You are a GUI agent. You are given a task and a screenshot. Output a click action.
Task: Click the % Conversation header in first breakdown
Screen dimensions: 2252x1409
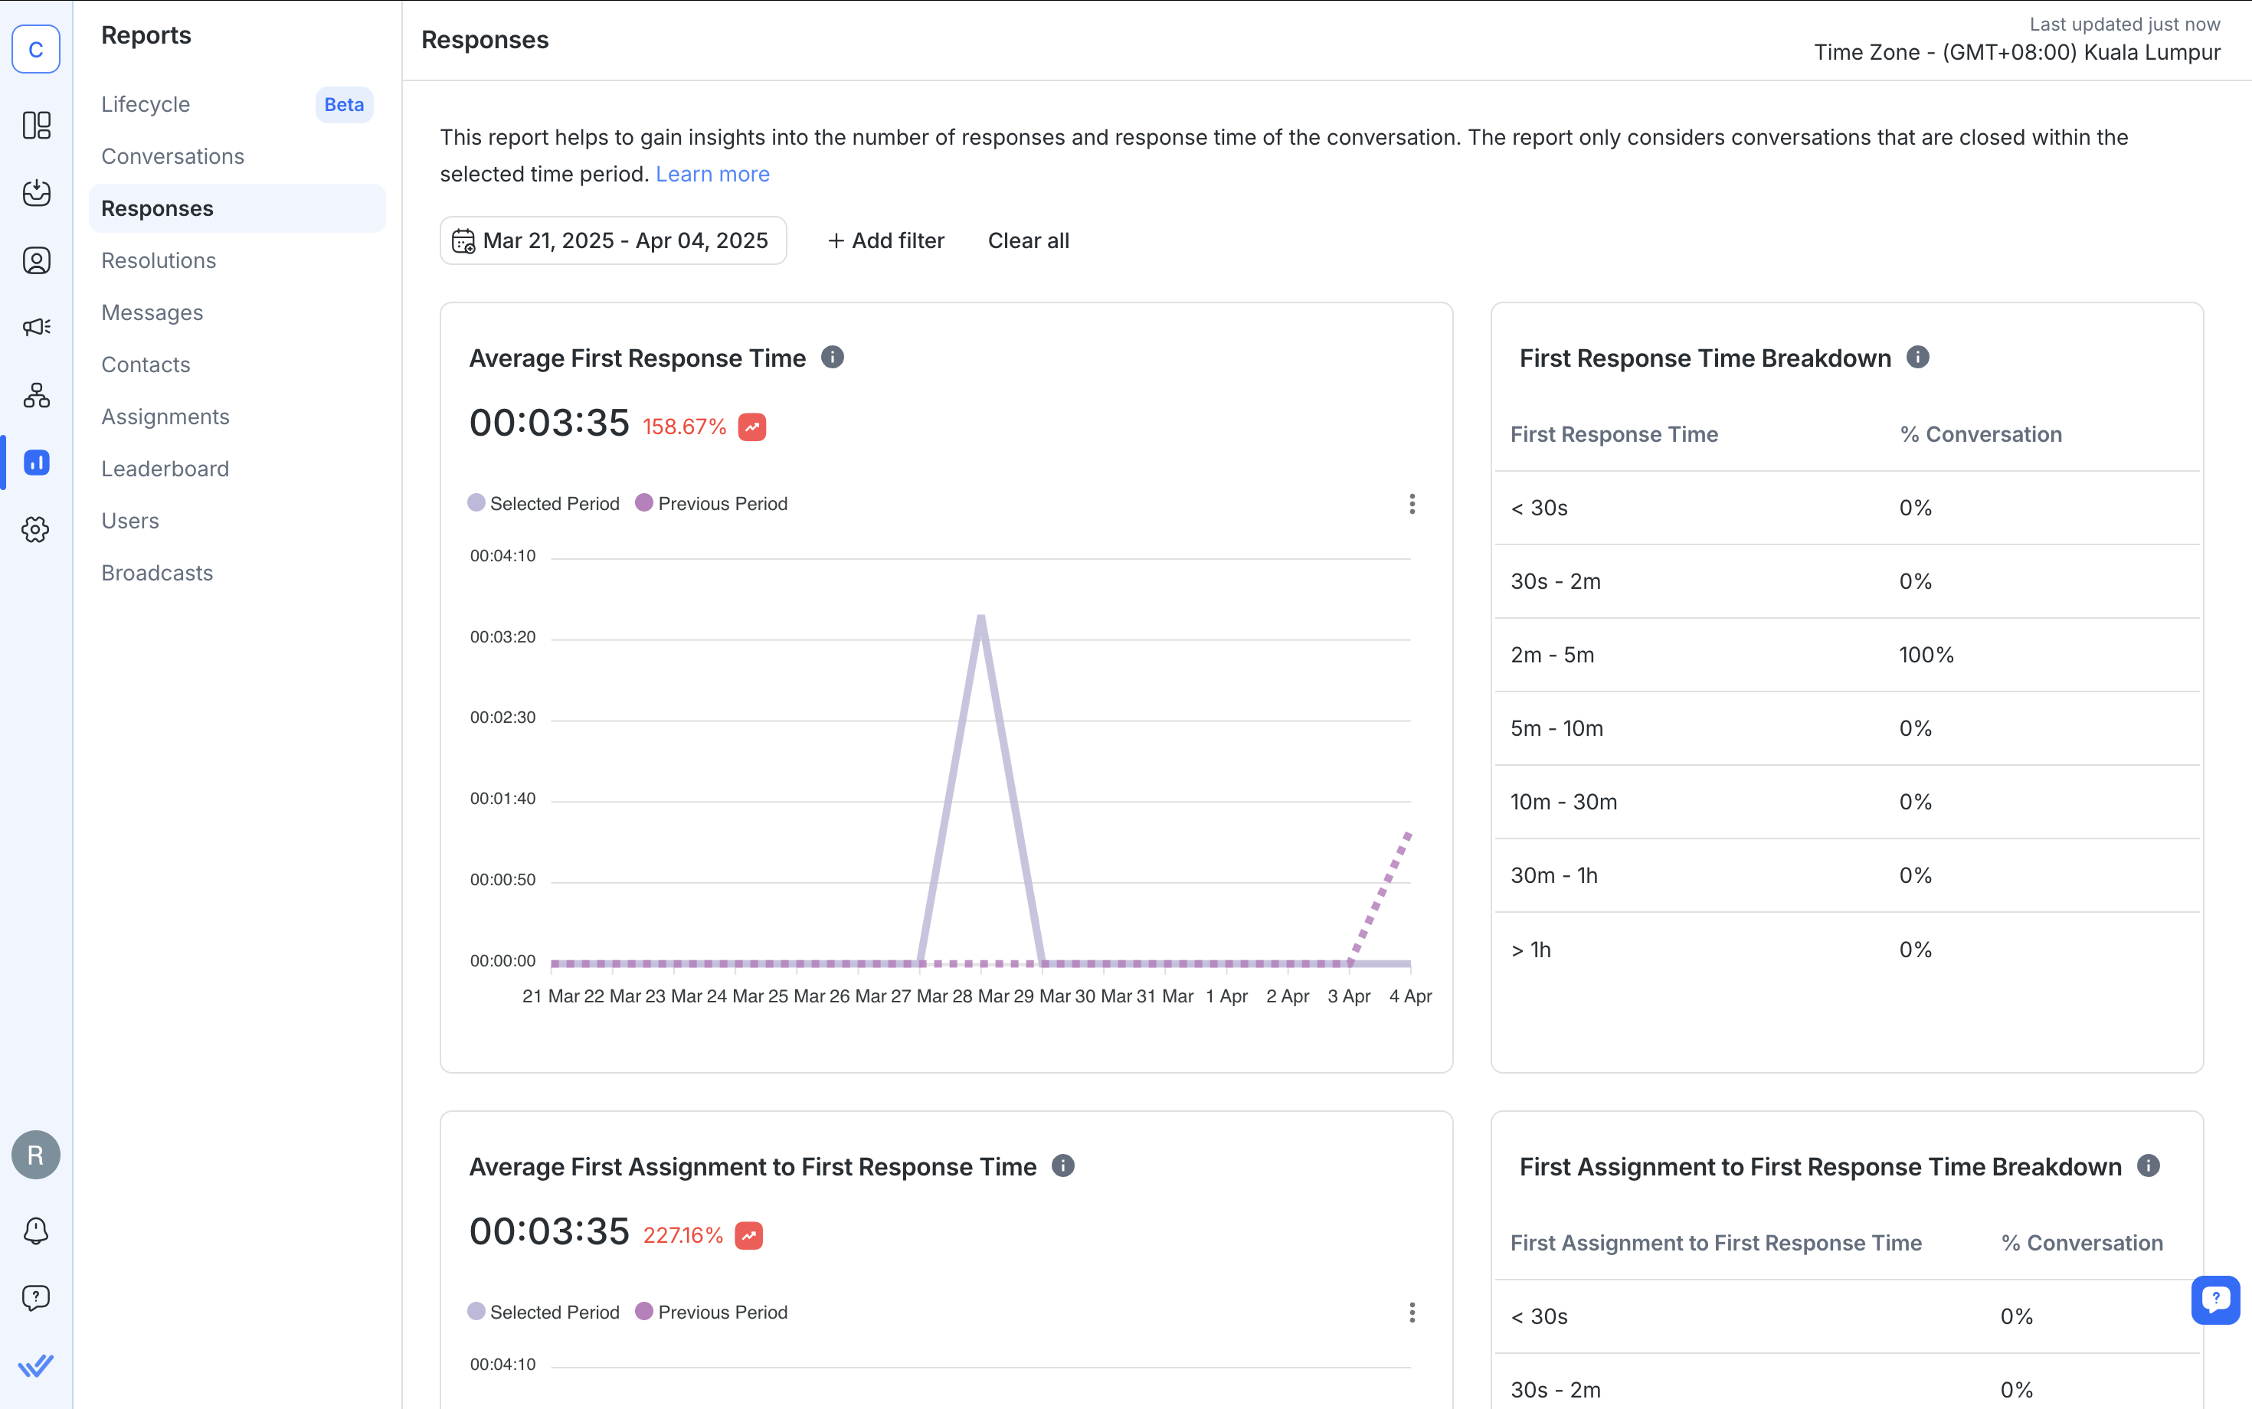pos(1981,434)
